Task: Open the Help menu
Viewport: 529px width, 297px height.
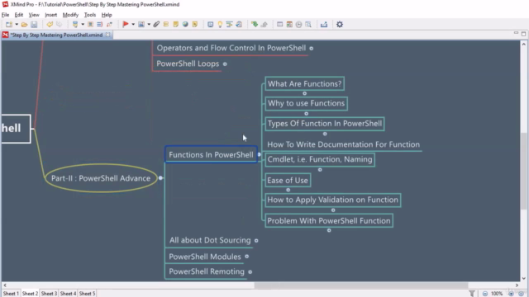Action: [107, 15]
